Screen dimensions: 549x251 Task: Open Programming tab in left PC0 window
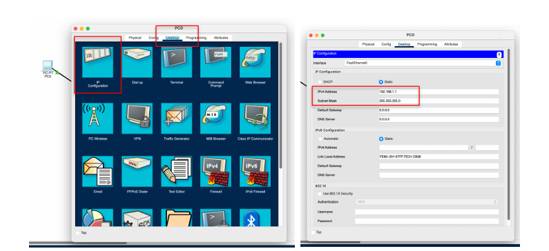point(196,38)
